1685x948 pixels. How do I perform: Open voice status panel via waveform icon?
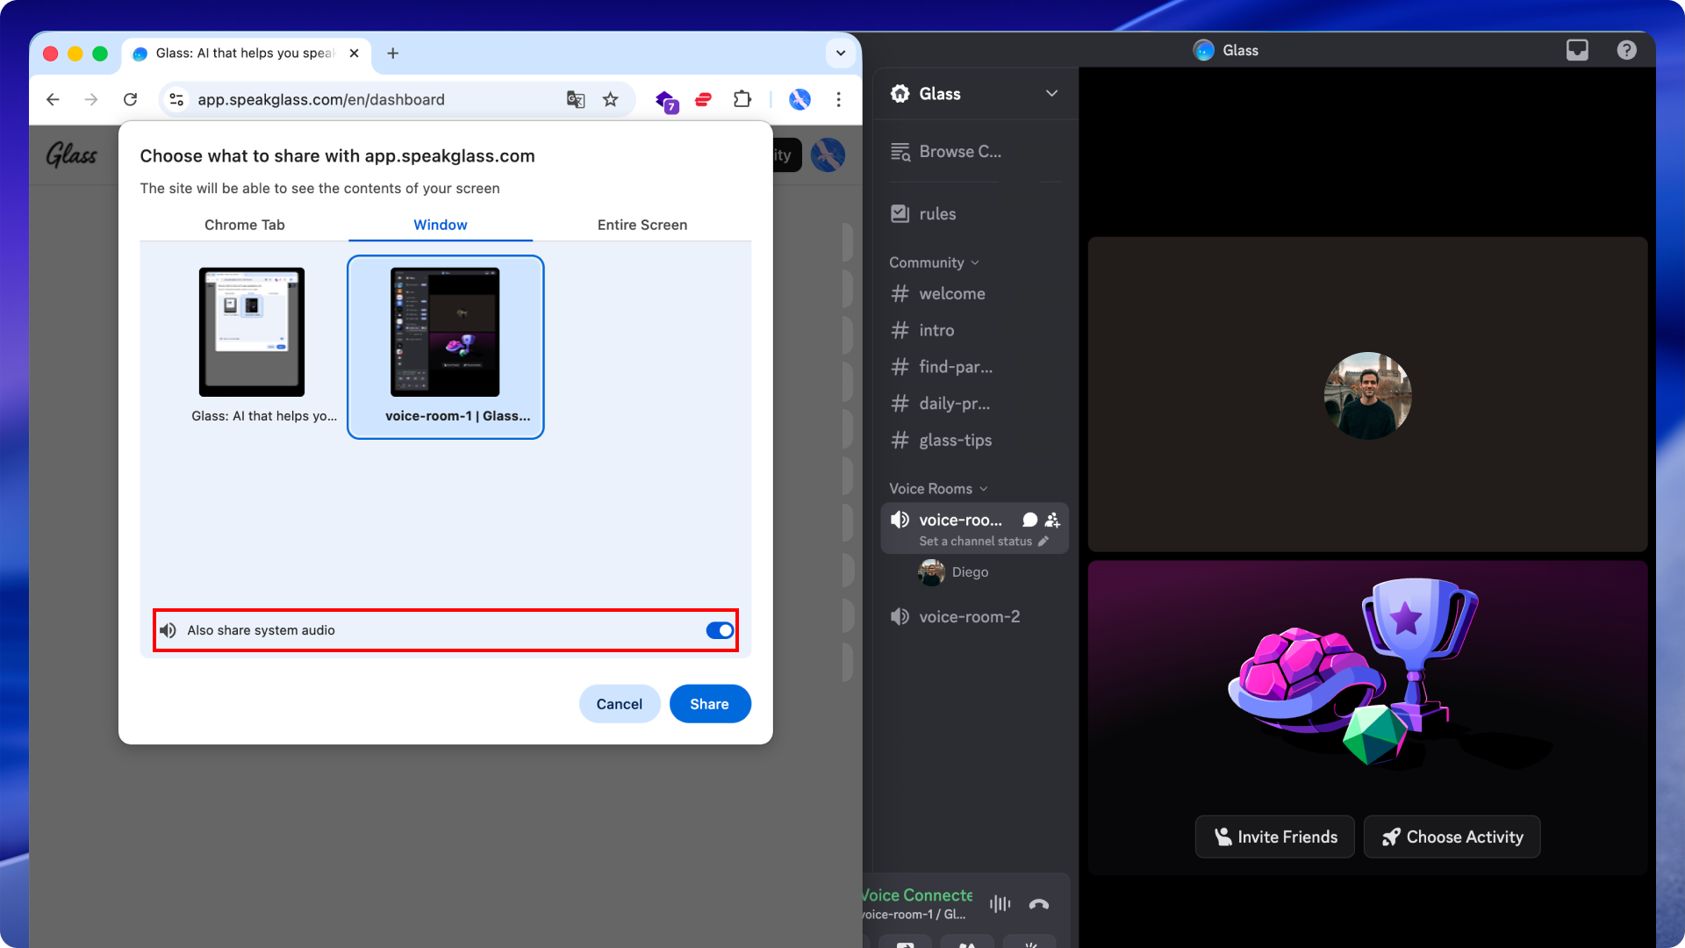pos(1000,903)
